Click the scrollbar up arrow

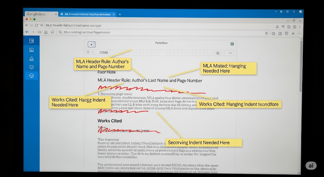(301, 39)
